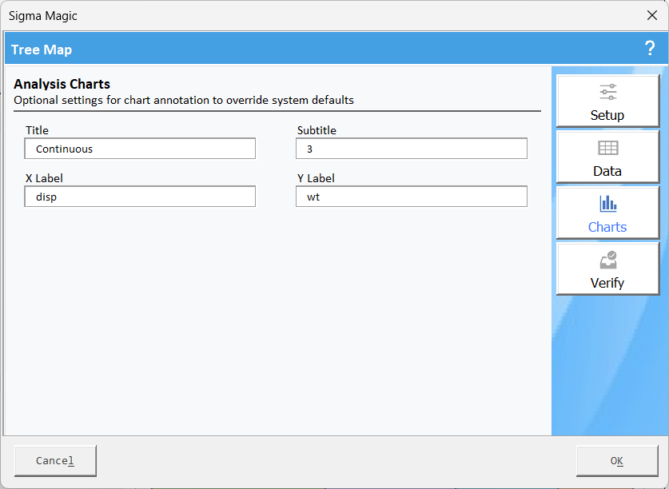Confirm with the OK button

617,461
